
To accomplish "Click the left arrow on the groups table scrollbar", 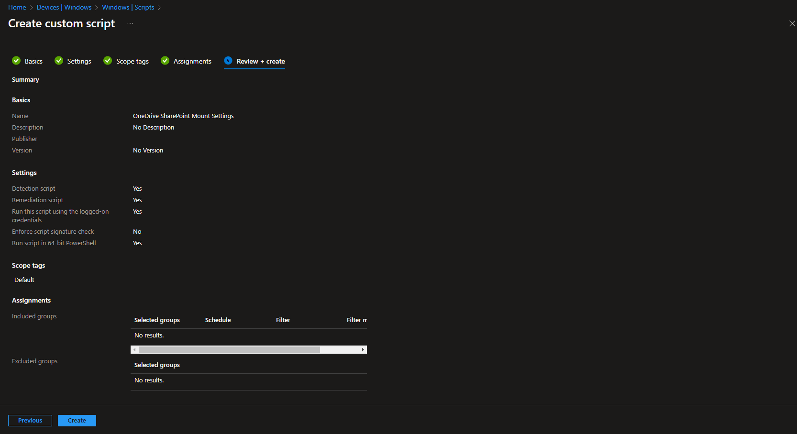I will (x=134, y=349).
